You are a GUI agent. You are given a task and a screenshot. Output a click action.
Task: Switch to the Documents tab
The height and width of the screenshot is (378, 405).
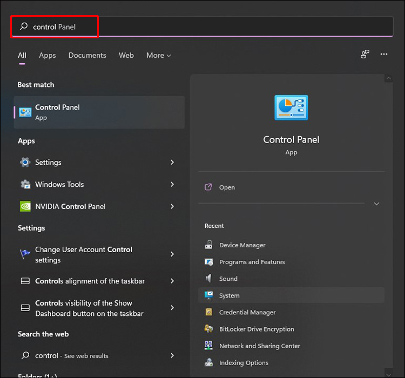coord(87,55)
